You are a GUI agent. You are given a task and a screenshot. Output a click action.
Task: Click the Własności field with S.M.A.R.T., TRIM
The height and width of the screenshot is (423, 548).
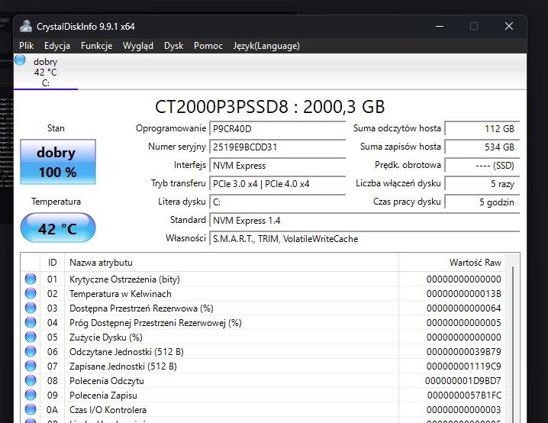(365, 239)
